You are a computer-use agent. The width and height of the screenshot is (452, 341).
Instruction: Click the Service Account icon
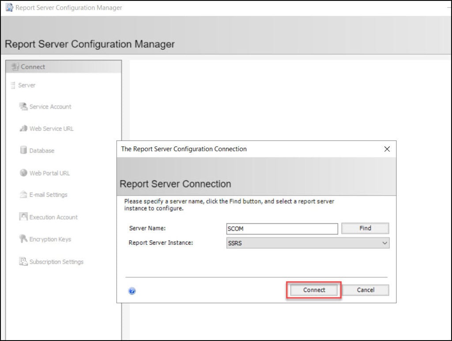click(x=23, y=106)
